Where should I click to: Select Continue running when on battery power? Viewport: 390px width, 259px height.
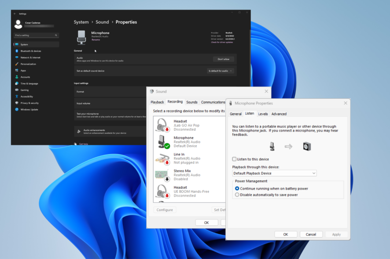click(237, 189)
